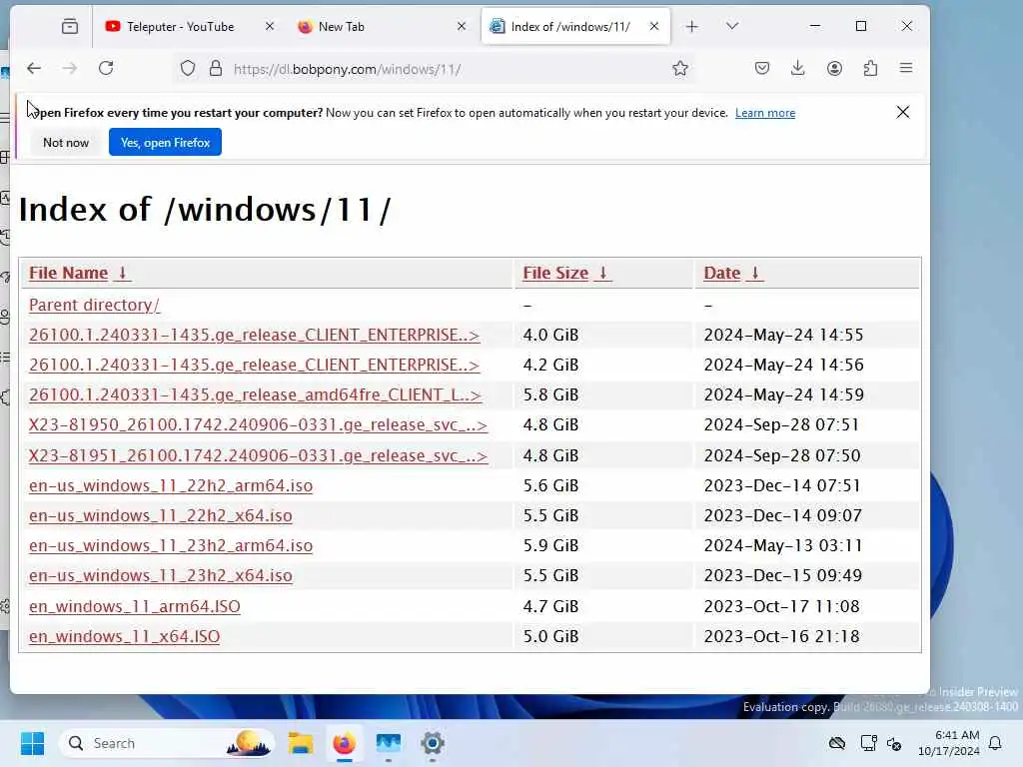Sort by File Name column
Viewport: 1023px width, 767px height.
tap(80, 274)
